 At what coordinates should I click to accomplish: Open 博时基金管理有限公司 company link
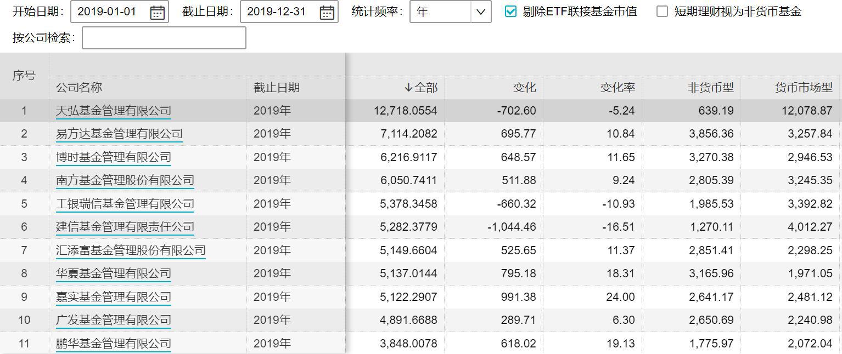114,157
